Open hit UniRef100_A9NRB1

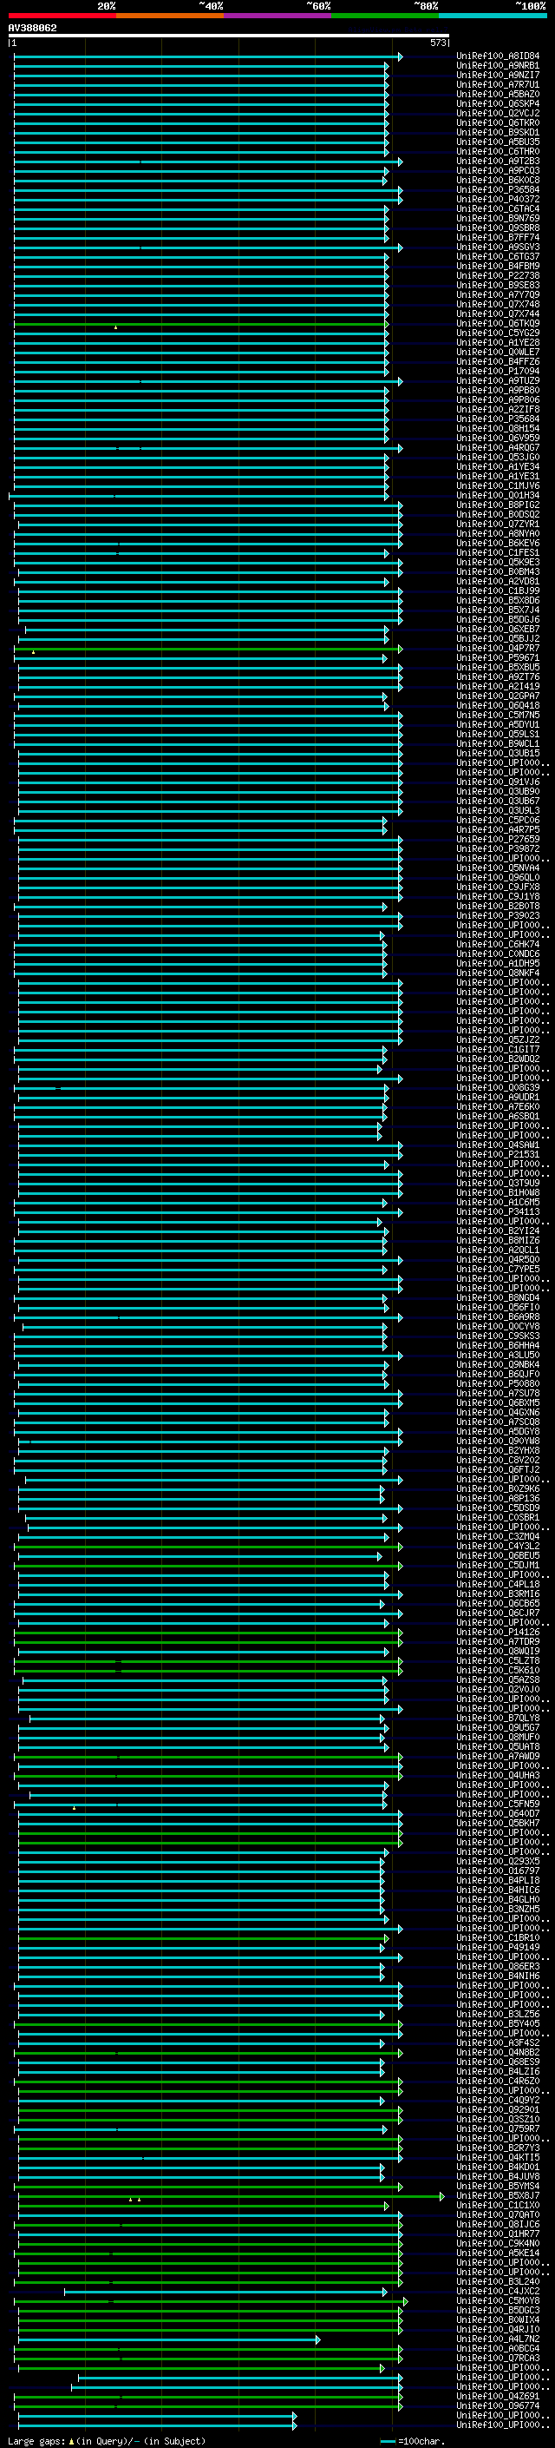(498, 66)
